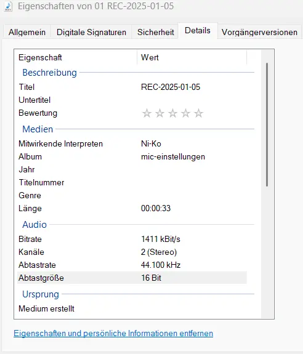
Task: Select the Mitwirkende Interpreten label
Action: pyautogui.click(x=60, y=143)
